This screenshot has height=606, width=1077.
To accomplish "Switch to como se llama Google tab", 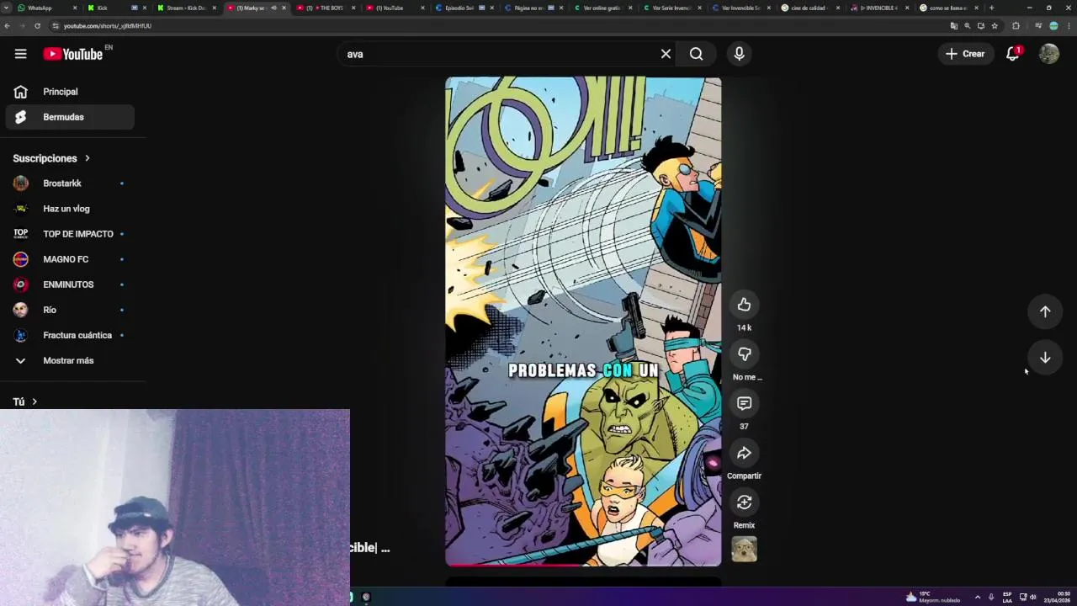I will [948, 8].
